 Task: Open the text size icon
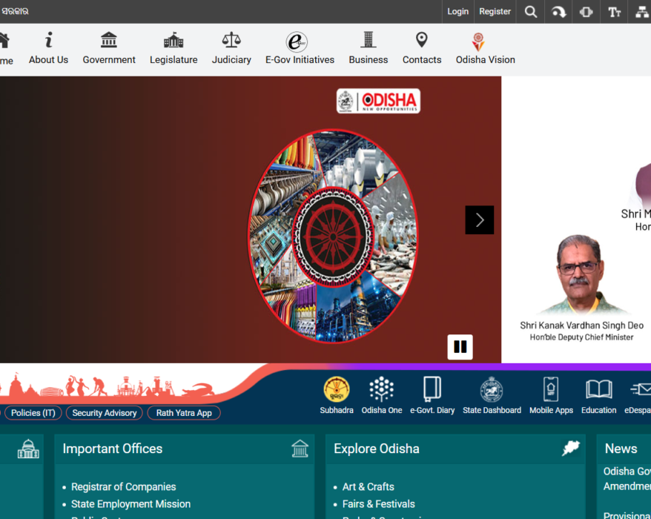[x=614, y=12]
